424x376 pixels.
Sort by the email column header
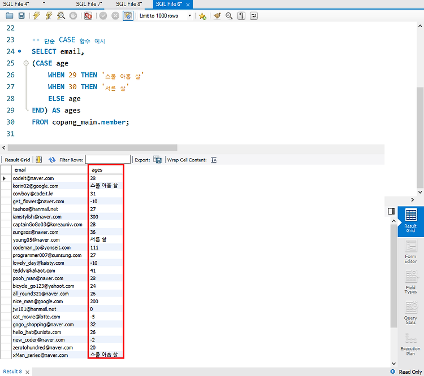coord(50,169)
